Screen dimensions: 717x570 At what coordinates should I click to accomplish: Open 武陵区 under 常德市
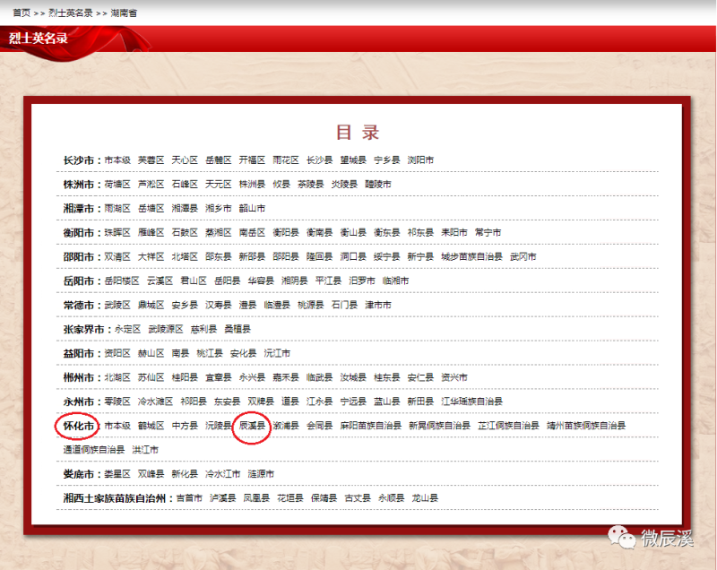pyautogui.click(x=117, y=305)
